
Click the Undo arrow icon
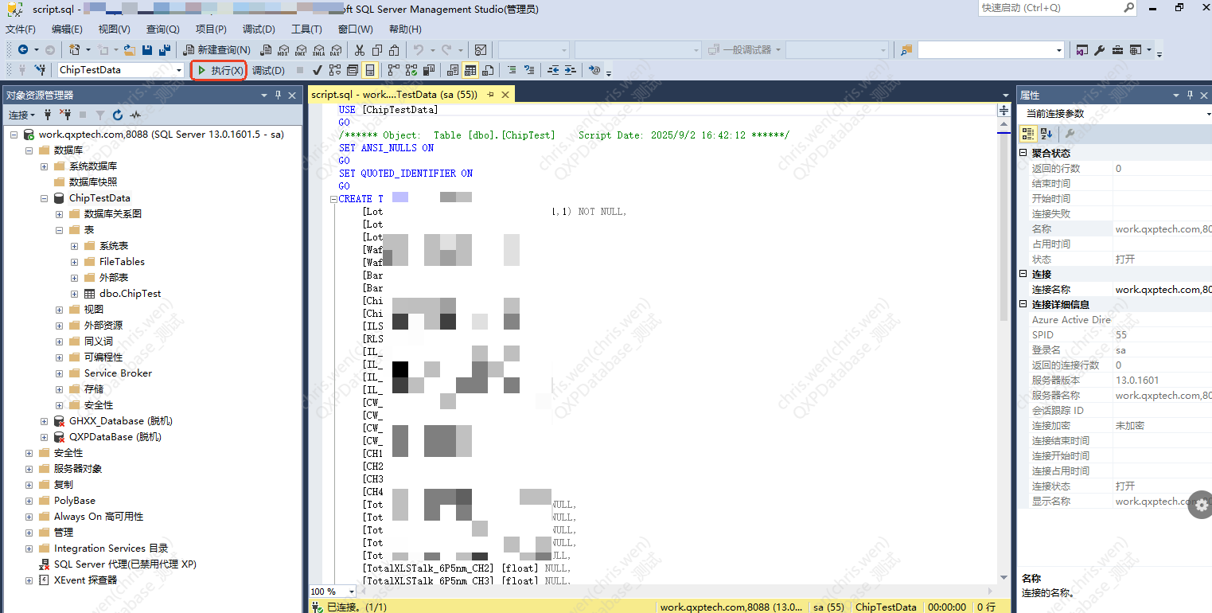[x=420, y=49]
